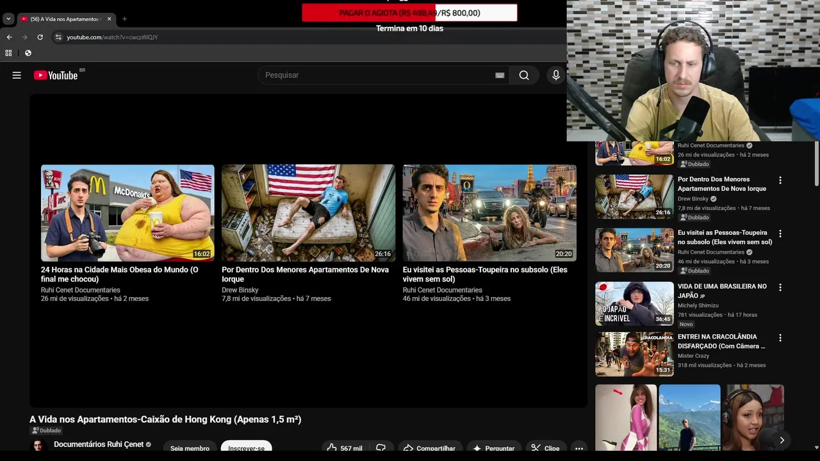Open sidebar video Por Dentro Dos Menores Apartamentos
820x461 pixels.
coord(722,184)
